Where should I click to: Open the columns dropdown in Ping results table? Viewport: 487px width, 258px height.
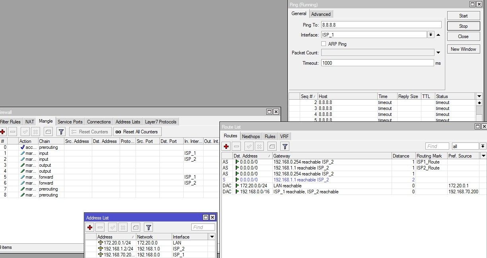pyautogui.click(x=479, y=96)
